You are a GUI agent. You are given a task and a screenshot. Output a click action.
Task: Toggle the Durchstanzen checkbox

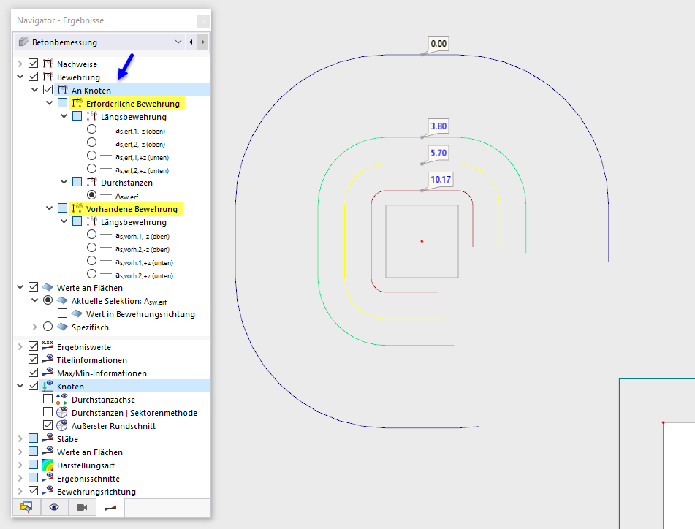click(77, 182)
